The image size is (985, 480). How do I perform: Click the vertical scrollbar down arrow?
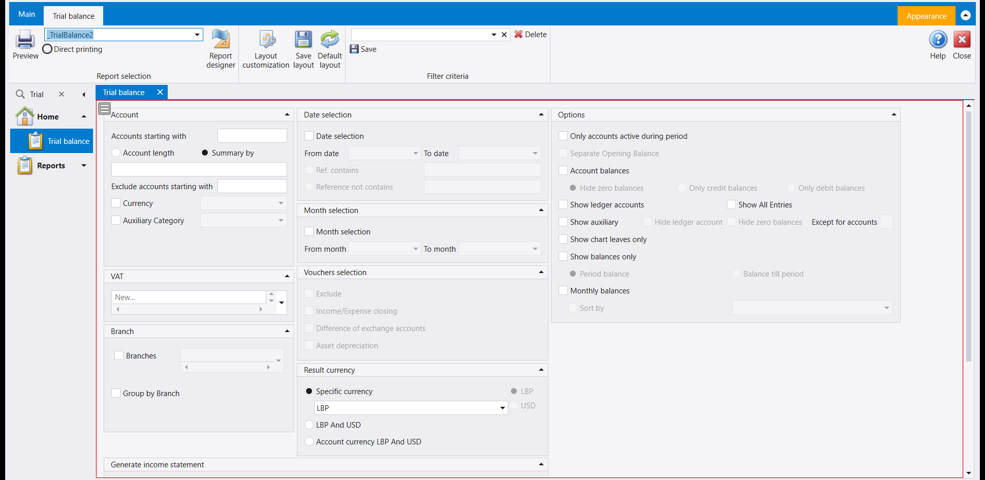969,473
